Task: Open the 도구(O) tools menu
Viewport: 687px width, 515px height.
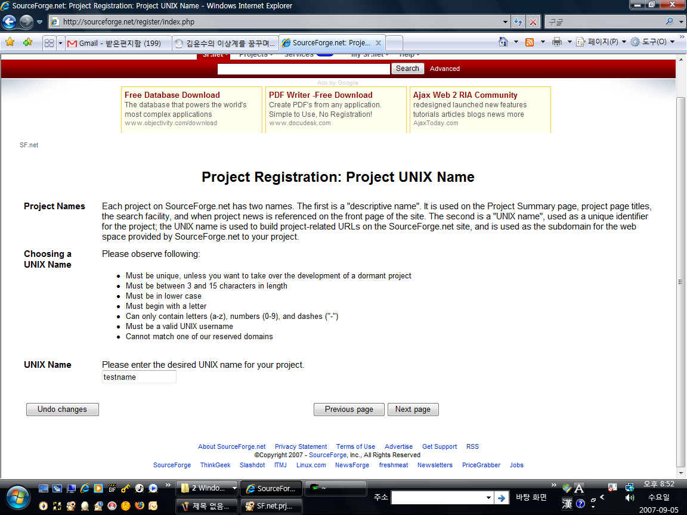Action: click(652, 42)
